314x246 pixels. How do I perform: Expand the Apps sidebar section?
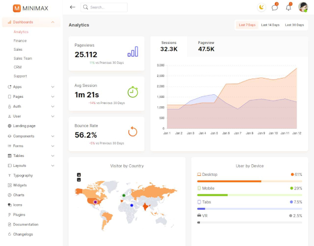53,87
